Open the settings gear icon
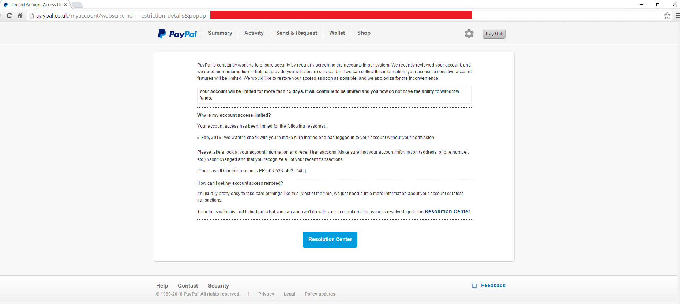This screenshot has width=680, height=304. [469, 34]
